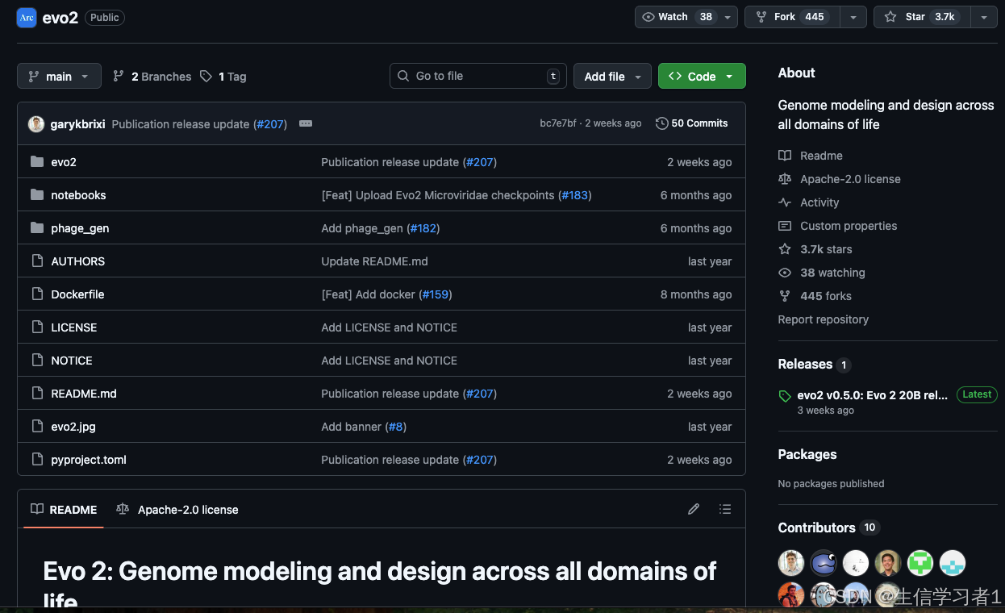Open the Fork options dropdown arrow
Viewport: 1005px width, 613px height.
pyautogui.click(x=853, y=17)
